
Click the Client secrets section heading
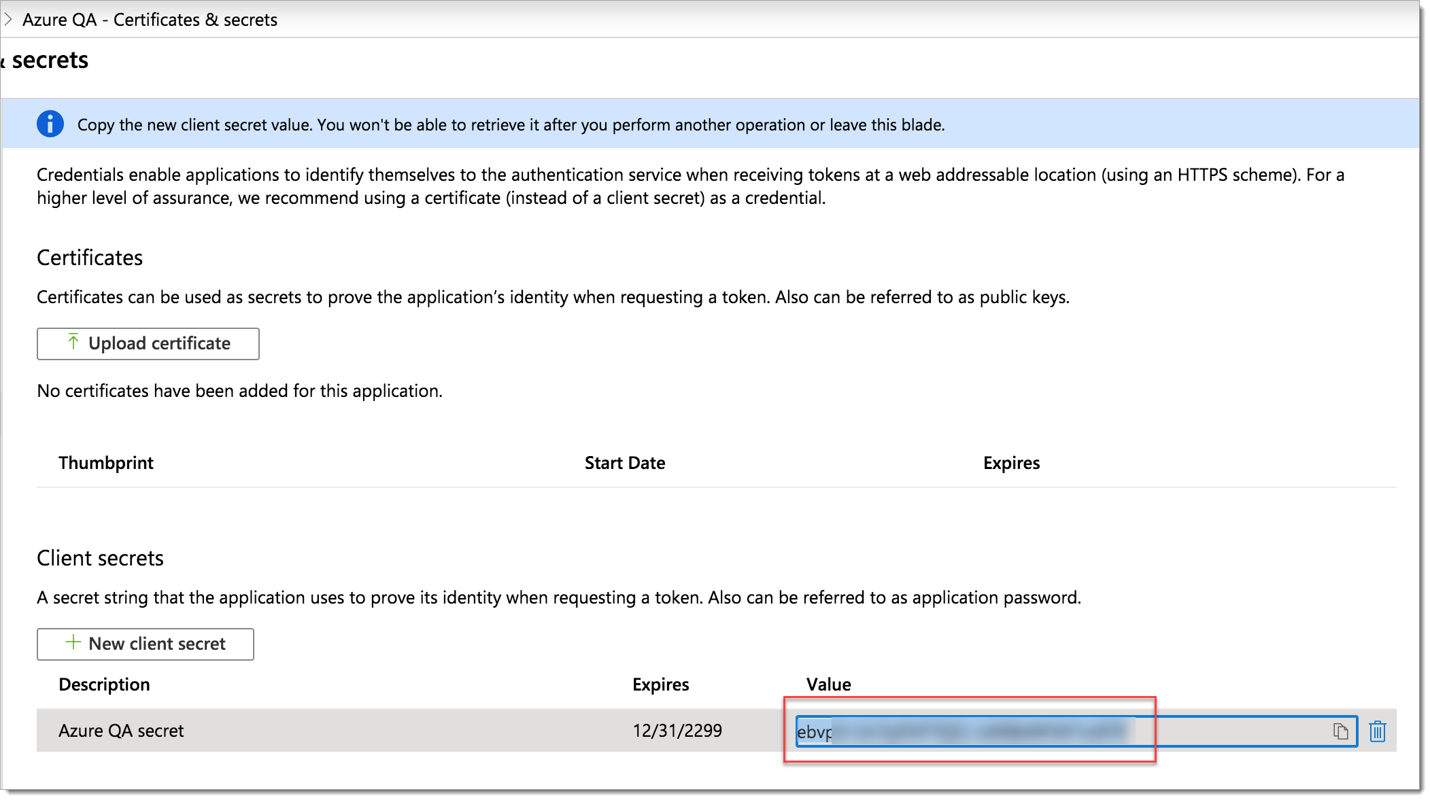(100, 558)
